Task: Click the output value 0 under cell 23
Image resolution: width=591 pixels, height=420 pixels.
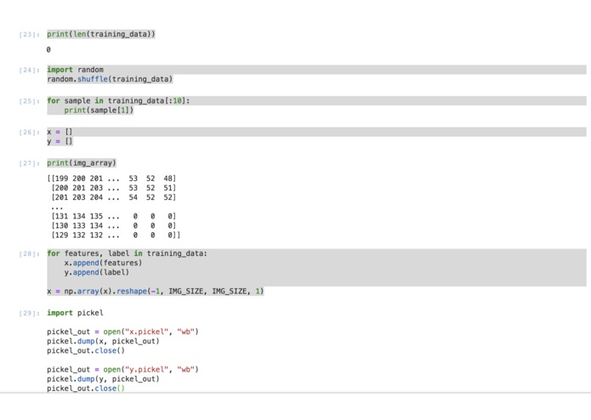Action: 48,49
